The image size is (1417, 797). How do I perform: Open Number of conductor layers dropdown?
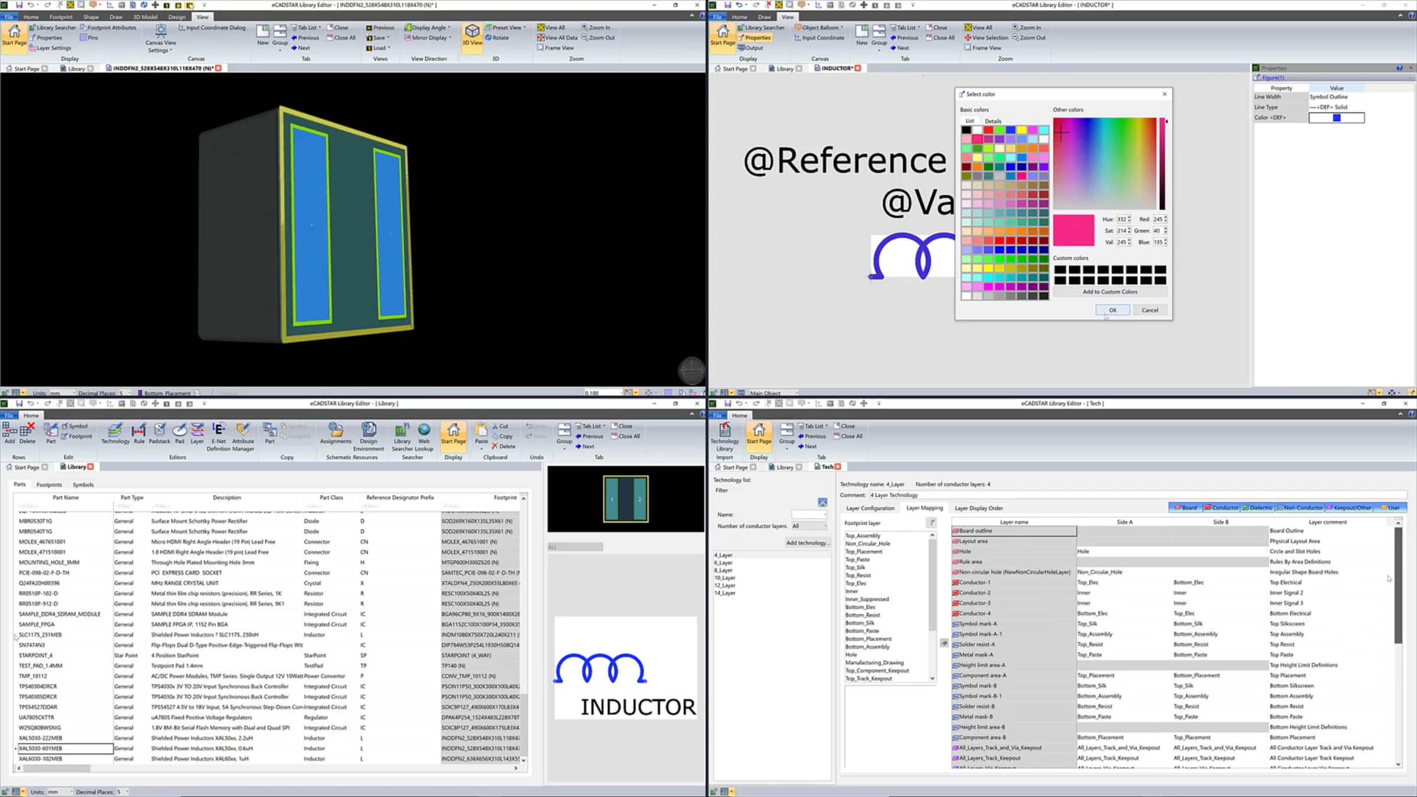(809, 526)
